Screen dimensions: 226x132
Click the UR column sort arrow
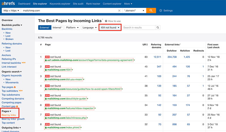(147, 45)
